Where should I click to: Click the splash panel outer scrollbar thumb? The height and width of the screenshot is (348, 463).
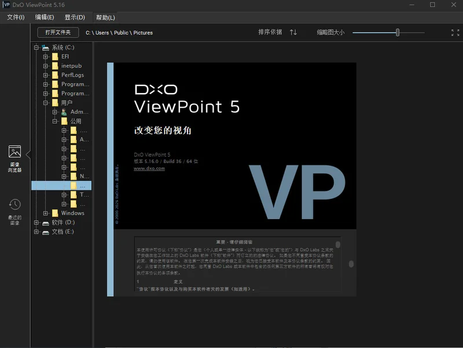[x=351, y=264]
